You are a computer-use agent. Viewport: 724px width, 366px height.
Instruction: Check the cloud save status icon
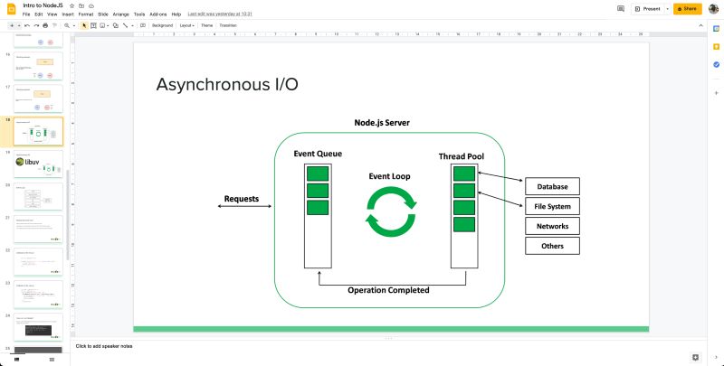(x=91, y=6)
